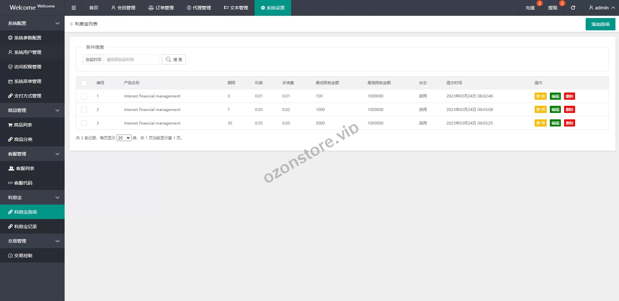
Task: Check the checkbox for row 1
Action: pyautogui.click(x=84, y=96)
